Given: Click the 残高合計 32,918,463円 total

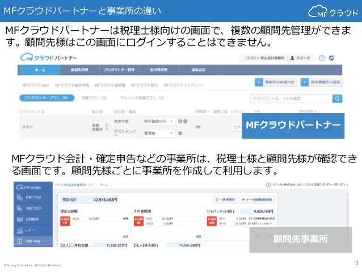Looking at the screenshot, I should pos(90,199).
